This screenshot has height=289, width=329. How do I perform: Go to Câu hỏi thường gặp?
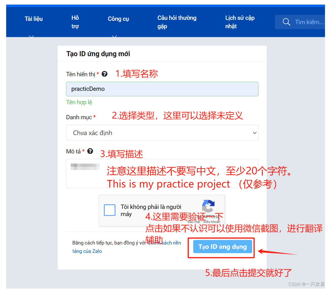point(177,22)
